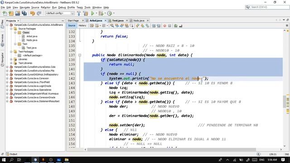Show the opened documents list arrow
This screenshot has width=290, height=163.
pyautogui.click(x=284, y=20)
